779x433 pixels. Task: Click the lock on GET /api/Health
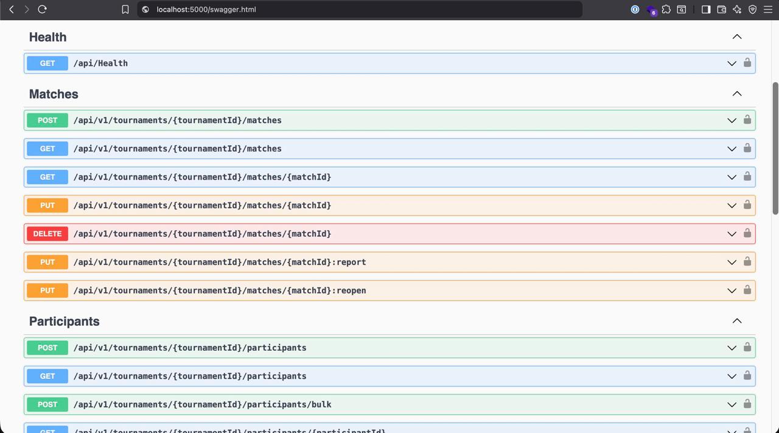pos(747,63)
